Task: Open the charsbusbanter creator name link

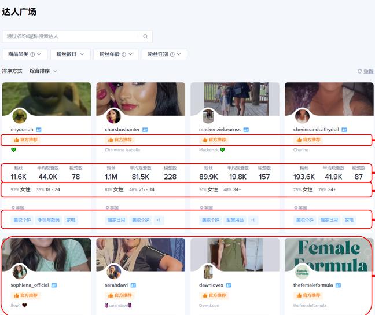Action: pyautogui.click(x=122, y=130)
